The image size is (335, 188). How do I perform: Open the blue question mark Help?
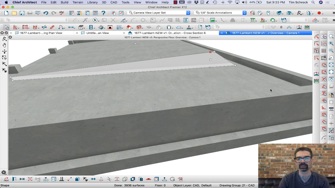[103, 13]
